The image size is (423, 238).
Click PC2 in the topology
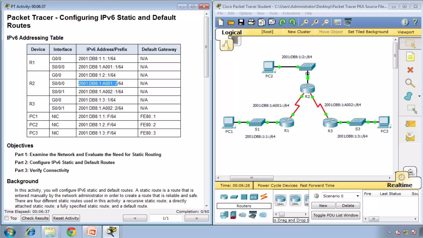tap(269, 67)
